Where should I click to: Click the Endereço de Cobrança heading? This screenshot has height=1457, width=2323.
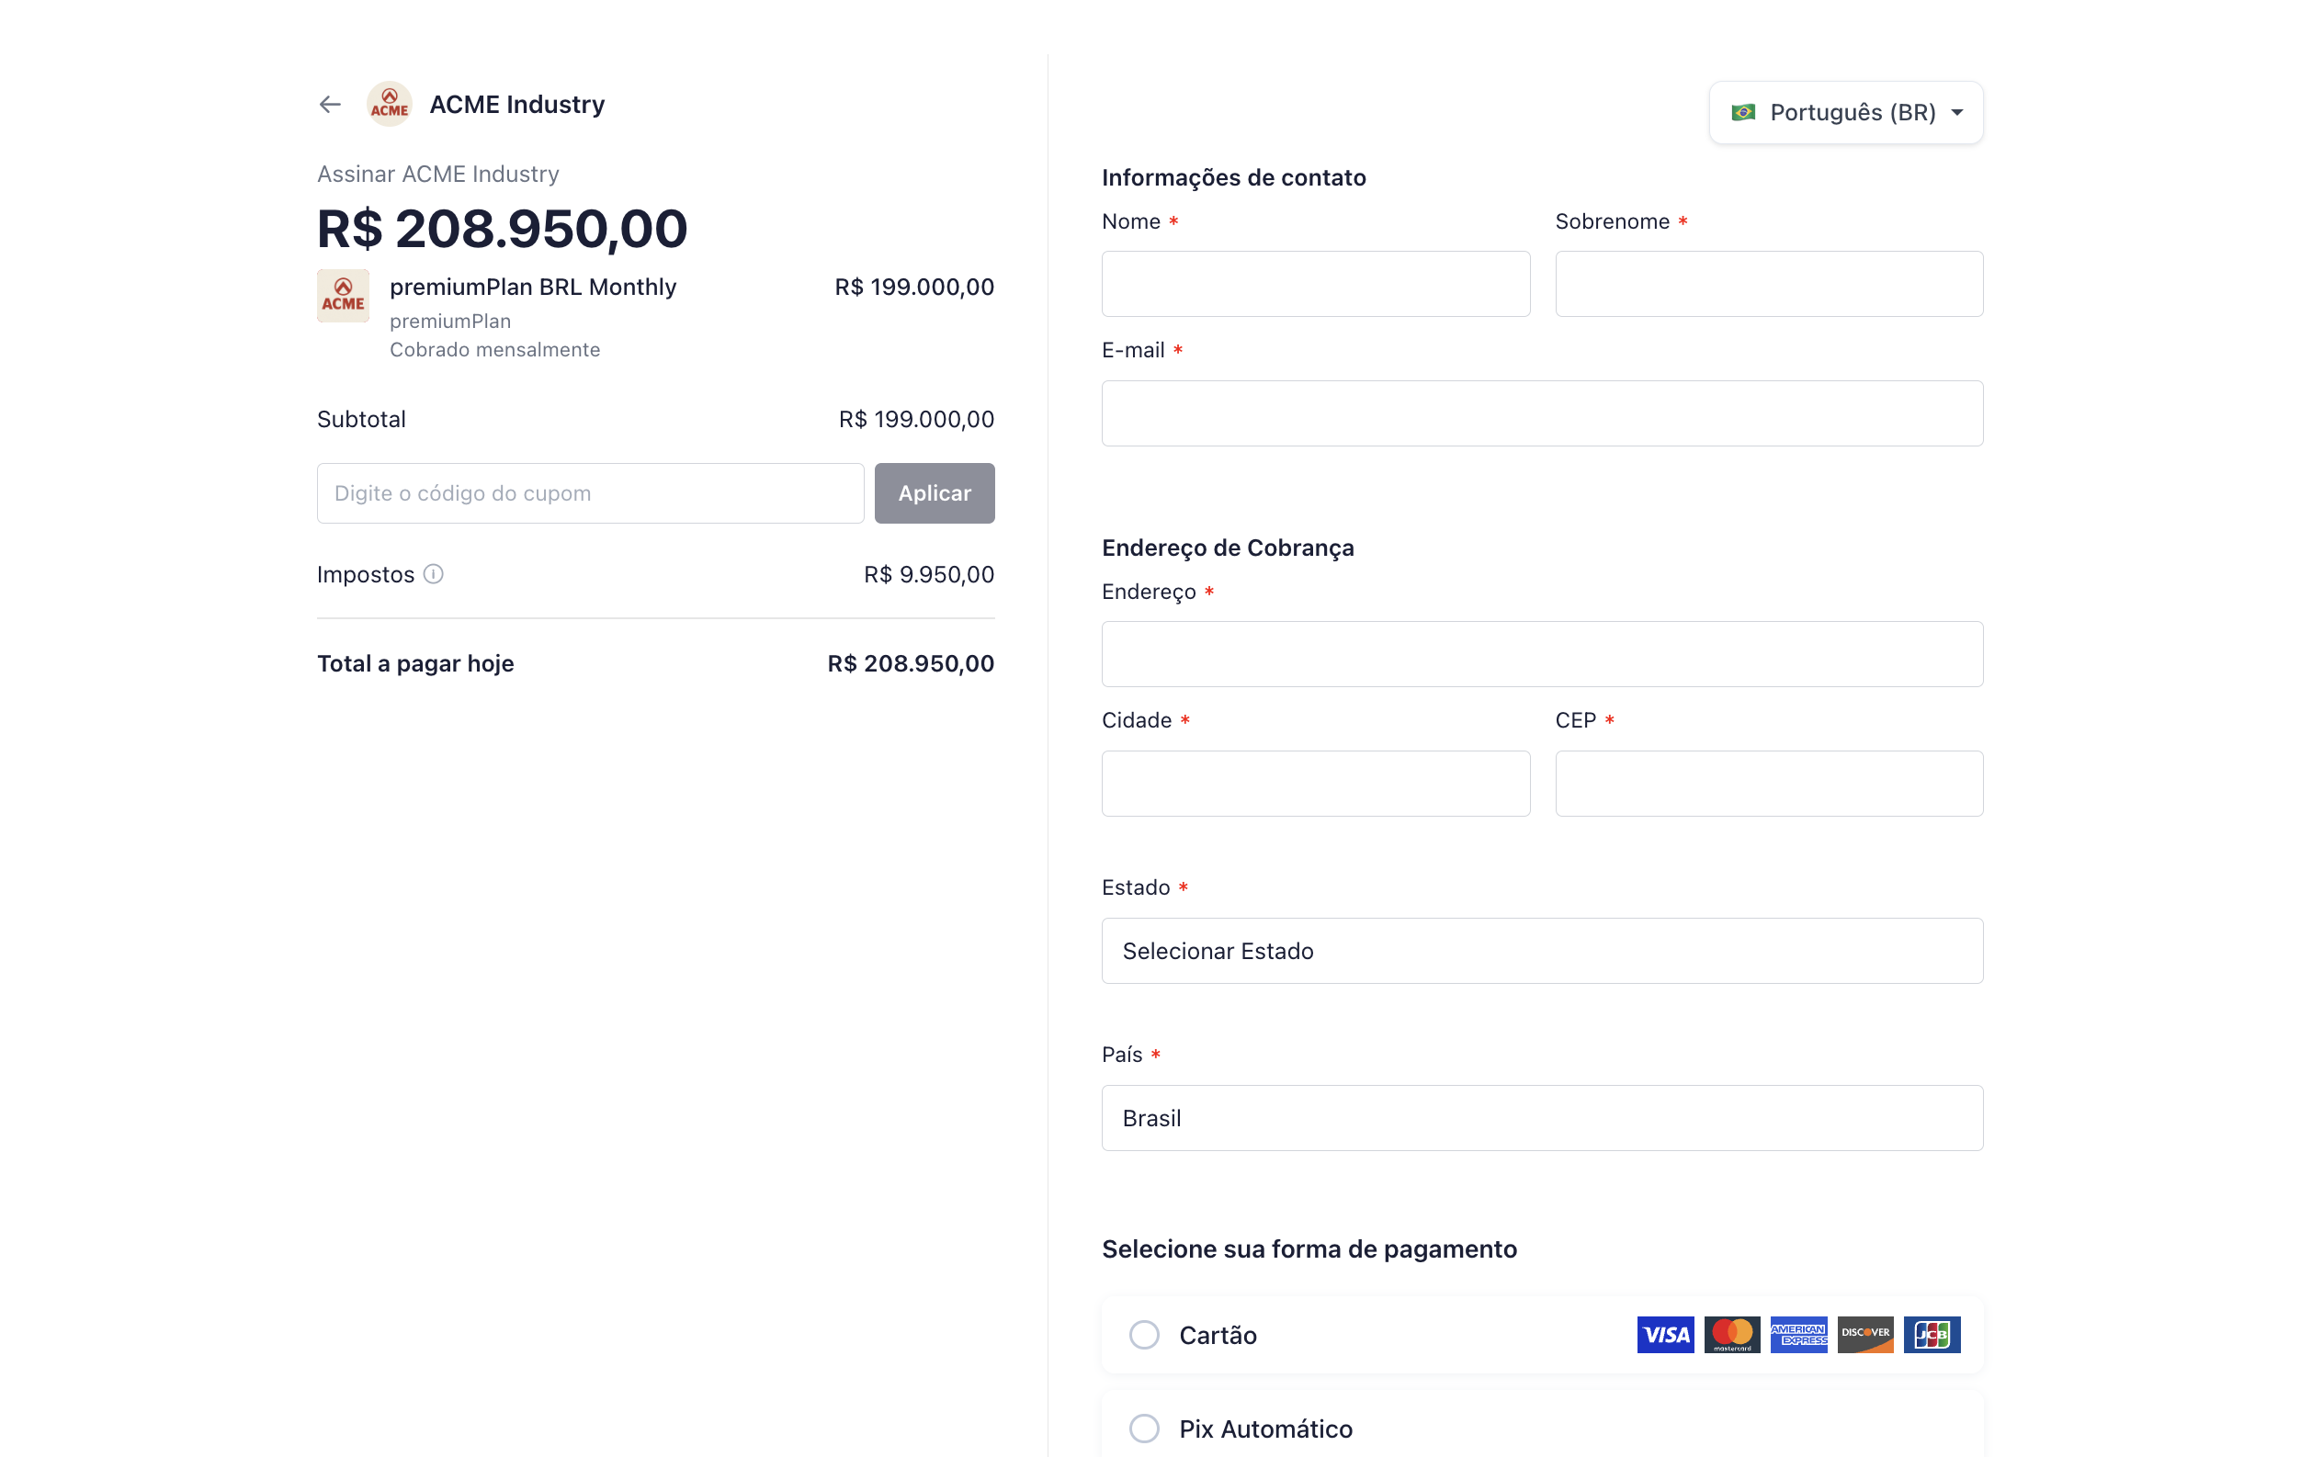point(1228,548)
